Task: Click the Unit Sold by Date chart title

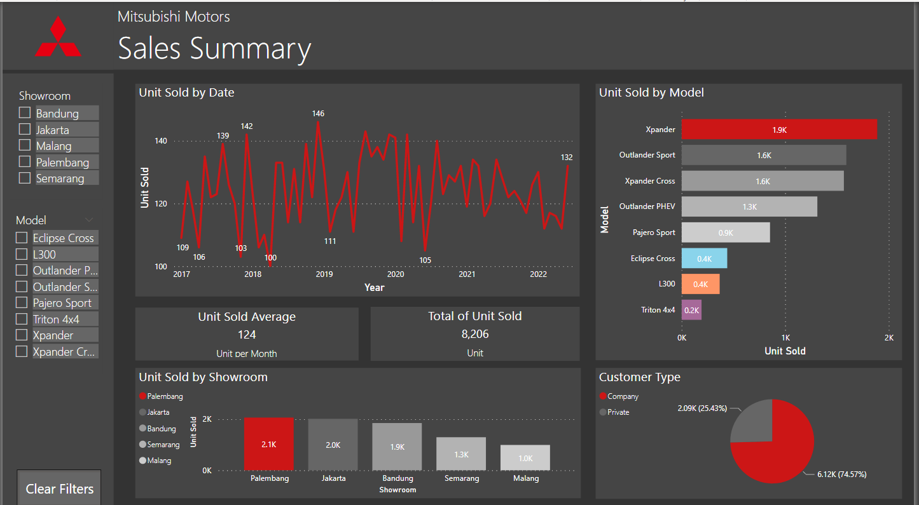Action: pos(186,92)
